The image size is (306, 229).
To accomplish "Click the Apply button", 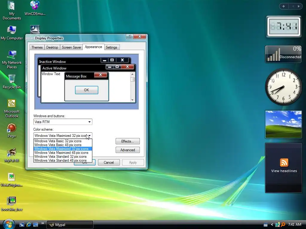I will 133,163.
